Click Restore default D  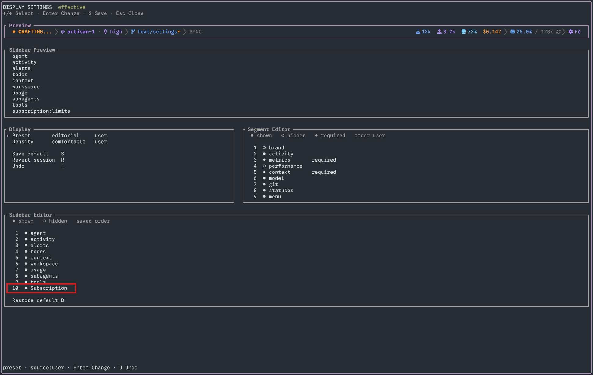click(x=38, y=300)
